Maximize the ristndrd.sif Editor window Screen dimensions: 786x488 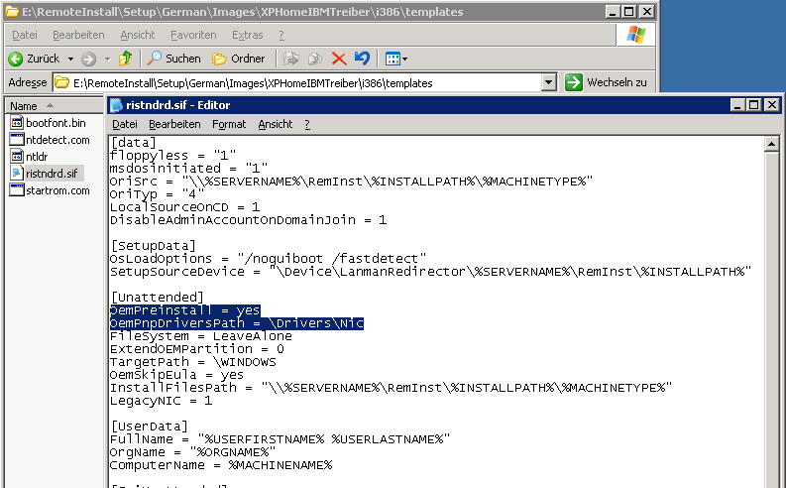pyautogui.click(x=754, y=105)
